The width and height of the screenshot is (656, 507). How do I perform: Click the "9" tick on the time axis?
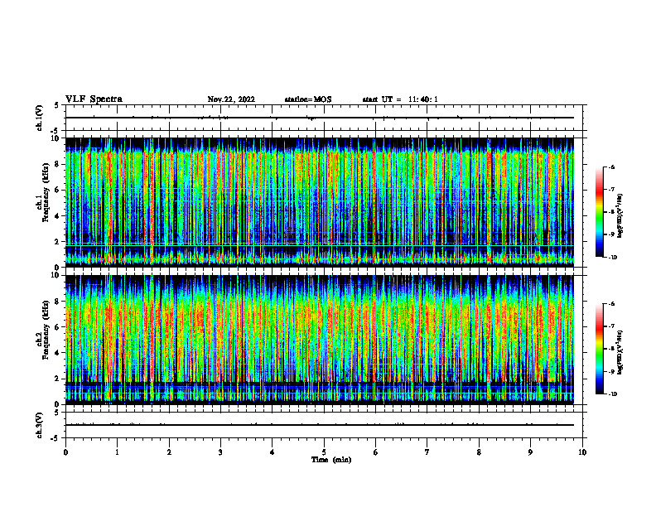[x=530, y=452]
